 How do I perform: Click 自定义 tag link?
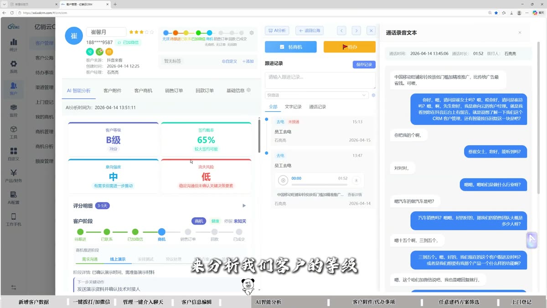pos(229,61)
